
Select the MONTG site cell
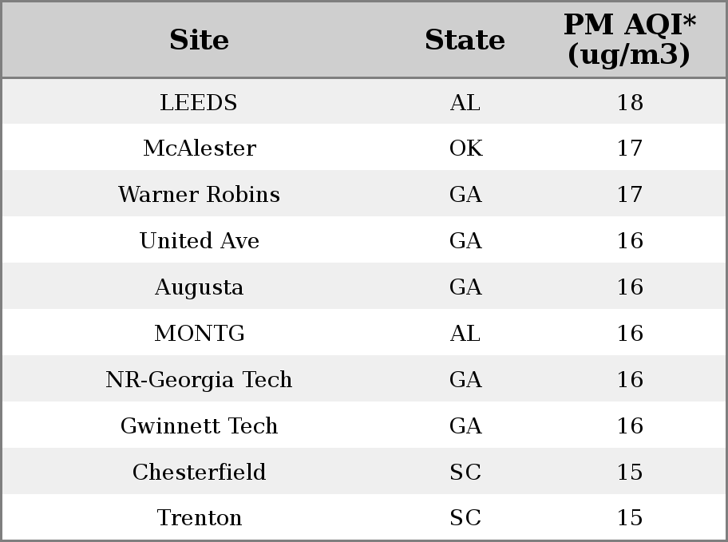(200, 333)
